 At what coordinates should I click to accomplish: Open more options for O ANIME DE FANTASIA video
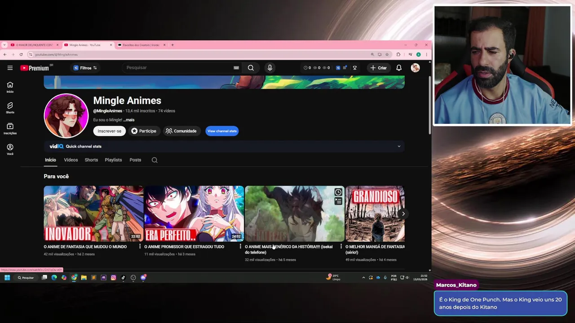tap(140, 246)
